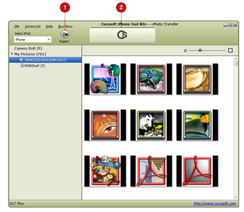Click the scrollbar down arrow
Screen dimensions: 244x212
236,197
